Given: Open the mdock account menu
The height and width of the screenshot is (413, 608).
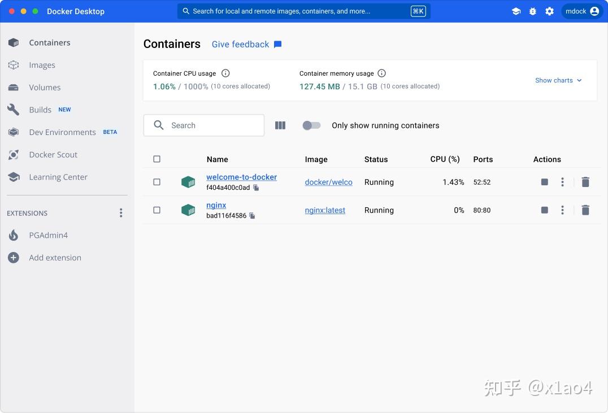Looking at the screenshot, I should [581, 11].
